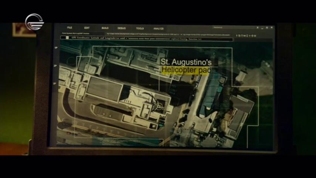
Task: Click the search field in title bar
Action: click(229, 27)
